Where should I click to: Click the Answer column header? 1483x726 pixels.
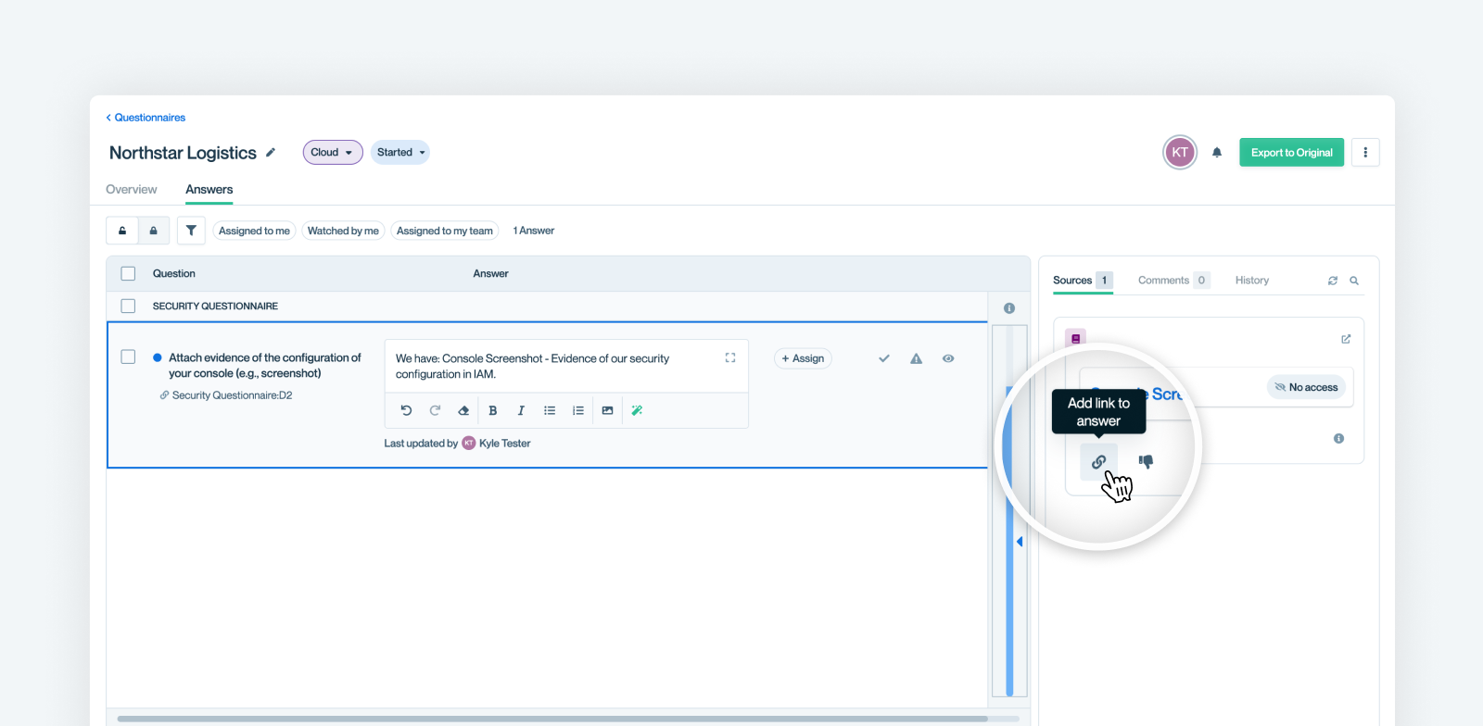coord(490,274)
